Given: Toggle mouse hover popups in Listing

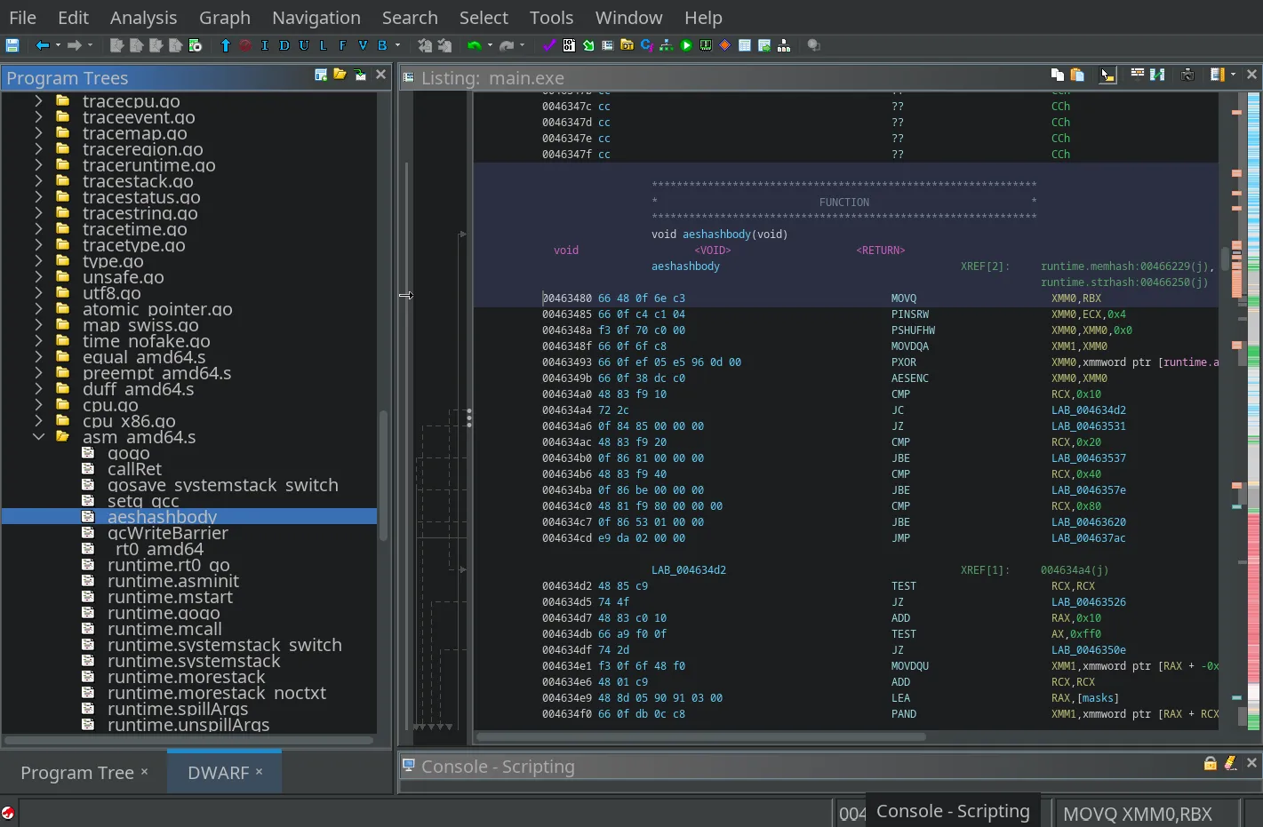Looking at the screenshot, I should (1107, 75).
